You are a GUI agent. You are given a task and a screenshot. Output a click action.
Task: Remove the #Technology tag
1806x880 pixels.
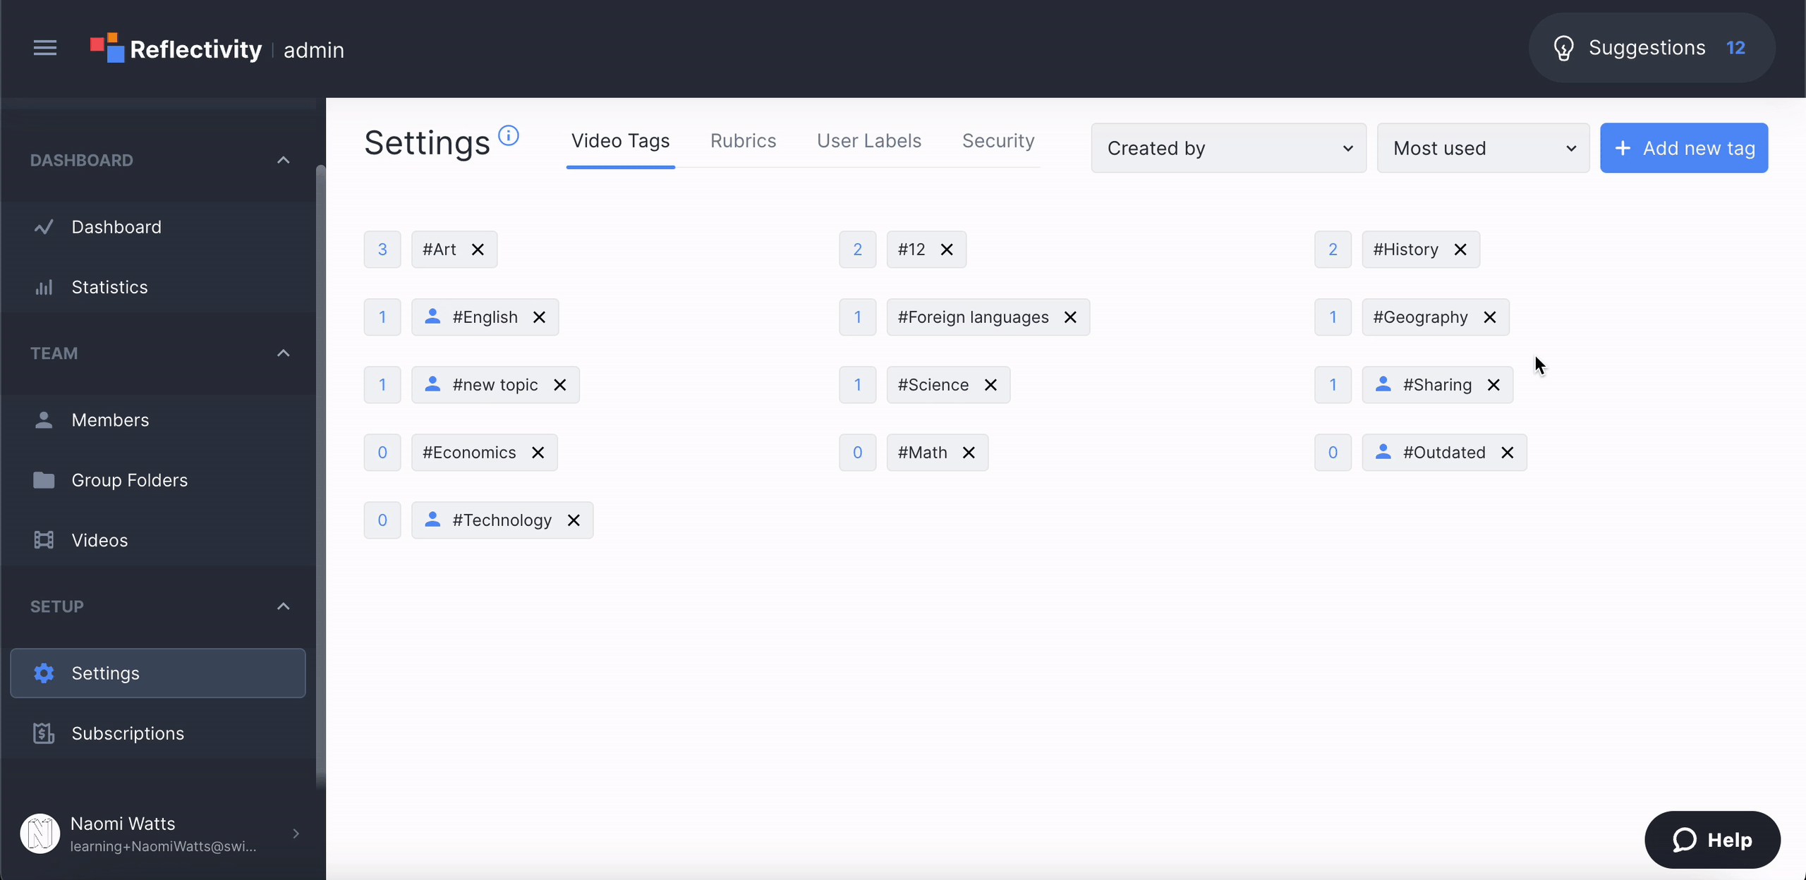tap(574, 520)
